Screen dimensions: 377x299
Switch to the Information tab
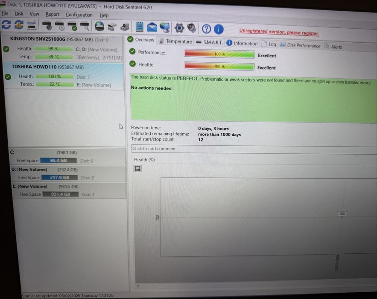click(242, 43)
